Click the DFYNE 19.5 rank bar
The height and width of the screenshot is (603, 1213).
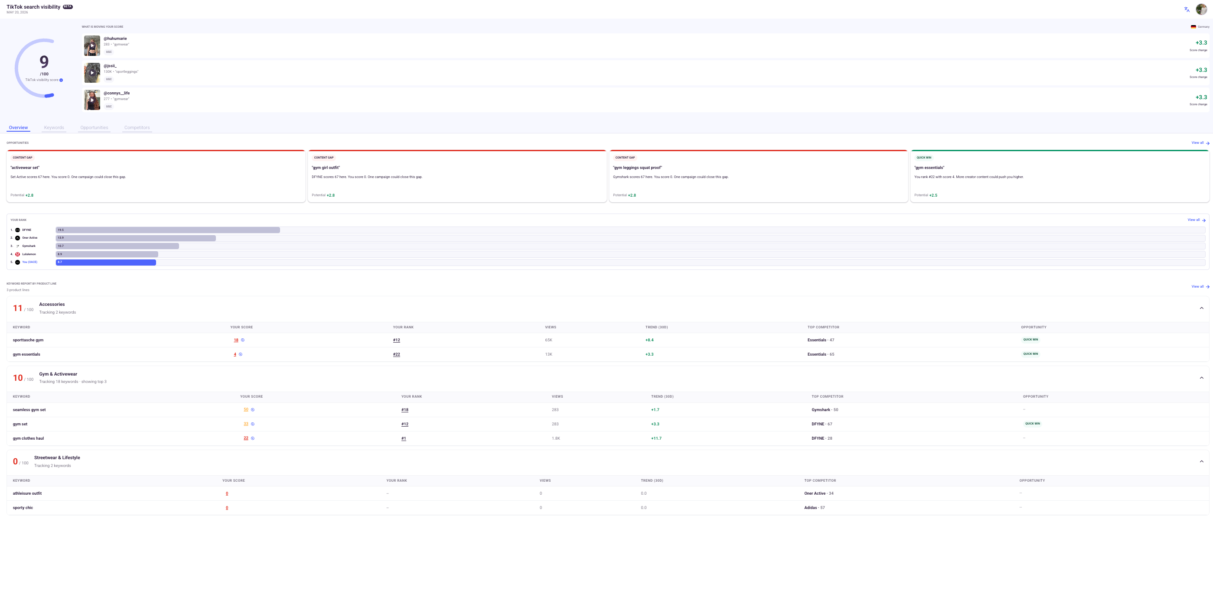(x=168, y=230)
